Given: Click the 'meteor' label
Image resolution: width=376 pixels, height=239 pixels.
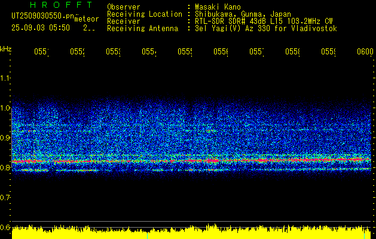Looking at the screenshot, I should pos(87,19).
